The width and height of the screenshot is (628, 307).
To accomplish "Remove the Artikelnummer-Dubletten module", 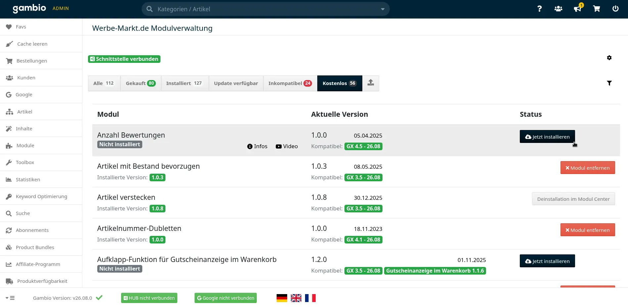I will click(x=588, y=230).
